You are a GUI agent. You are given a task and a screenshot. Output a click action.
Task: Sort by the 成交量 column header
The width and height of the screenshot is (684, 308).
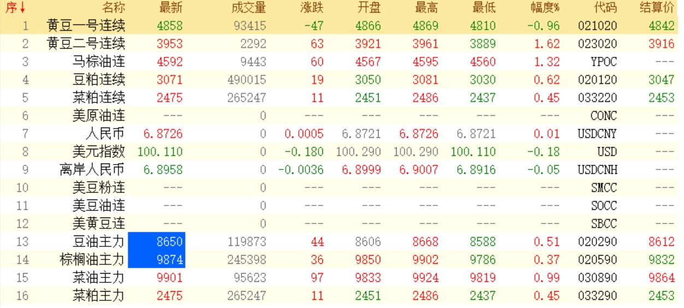[x=249, y=8]
